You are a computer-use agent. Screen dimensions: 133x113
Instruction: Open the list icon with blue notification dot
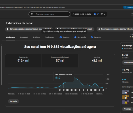point(98,14)
